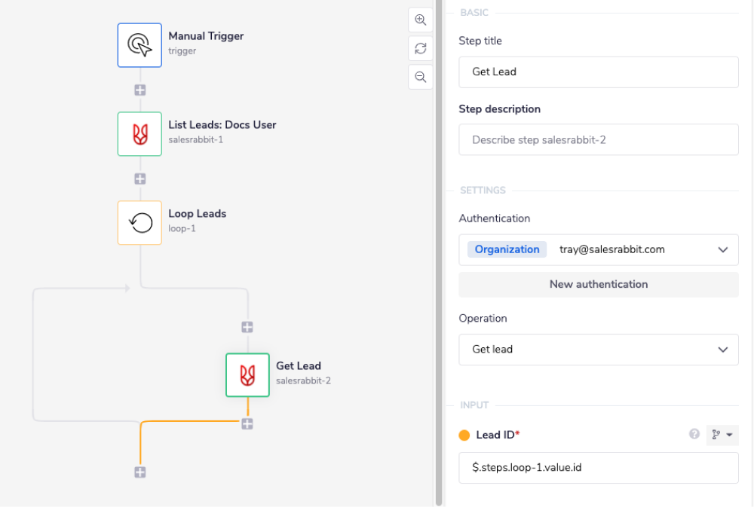The image size is (754, 507).
Task: Reset the canvas view with refresh icon
Action: click(421, 49)
